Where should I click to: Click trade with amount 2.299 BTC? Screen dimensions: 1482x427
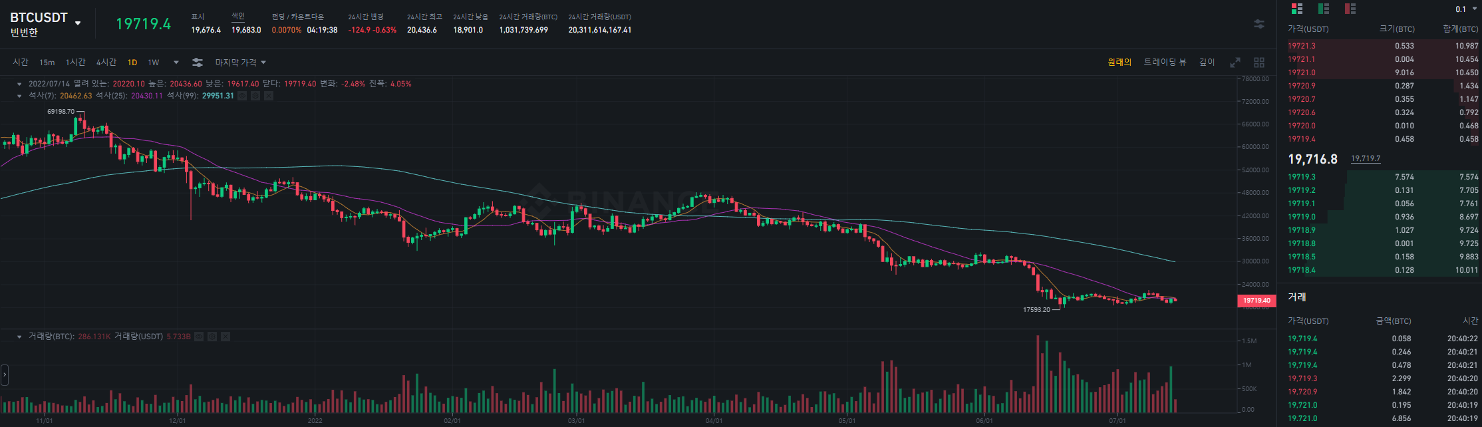(1383, 378)
